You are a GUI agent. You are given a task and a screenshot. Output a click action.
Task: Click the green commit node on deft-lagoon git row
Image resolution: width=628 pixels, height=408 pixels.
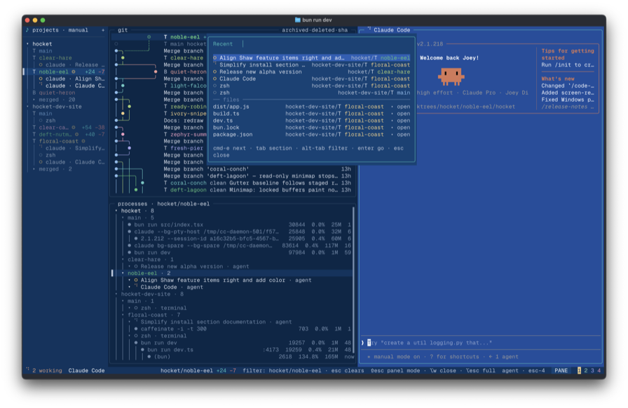[136, 189]
